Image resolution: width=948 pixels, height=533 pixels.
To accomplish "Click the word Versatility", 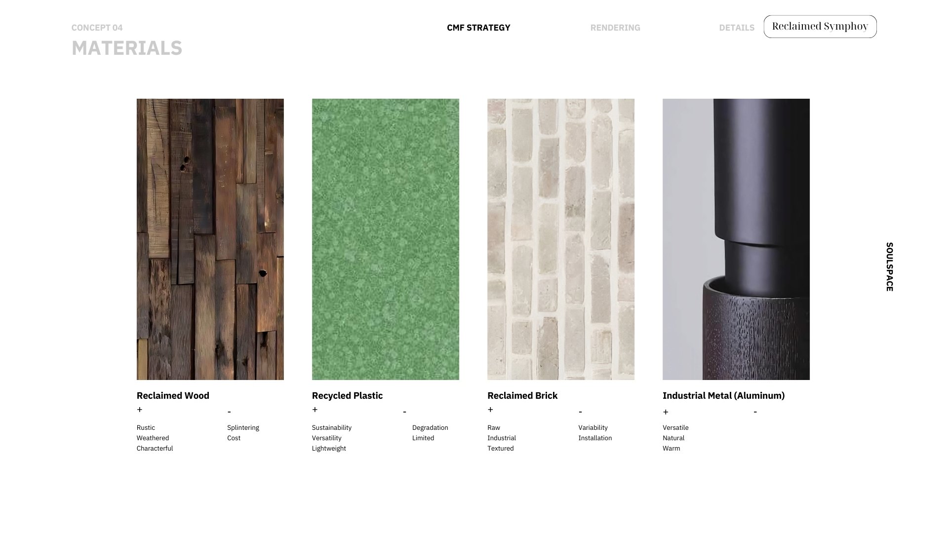I will click(x=326, y=438).
